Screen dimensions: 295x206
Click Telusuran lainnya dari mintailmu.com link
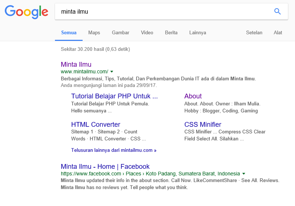coord(114,150)
